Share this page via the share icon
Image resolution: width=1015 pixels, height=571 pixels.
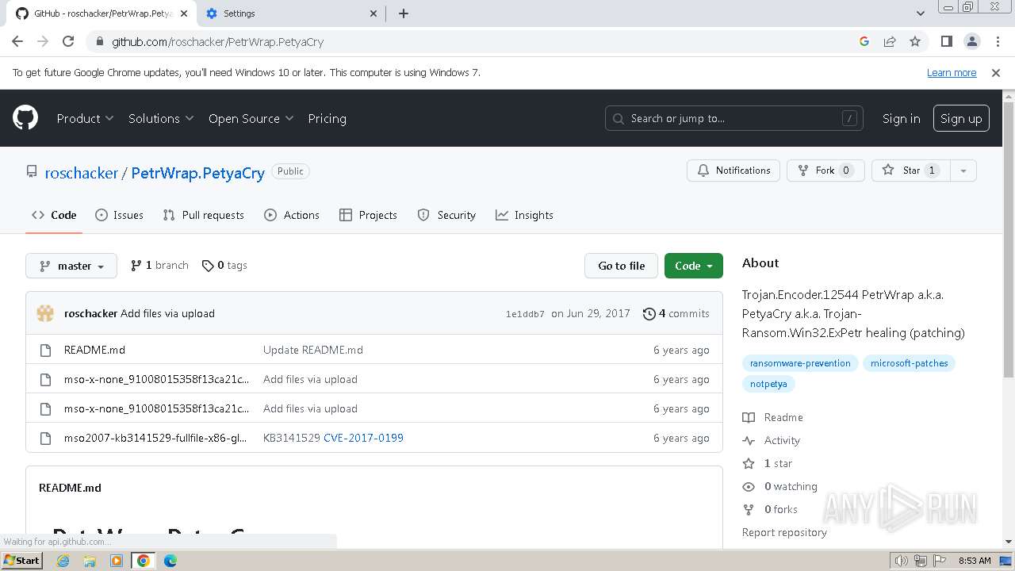click(890, 41)
